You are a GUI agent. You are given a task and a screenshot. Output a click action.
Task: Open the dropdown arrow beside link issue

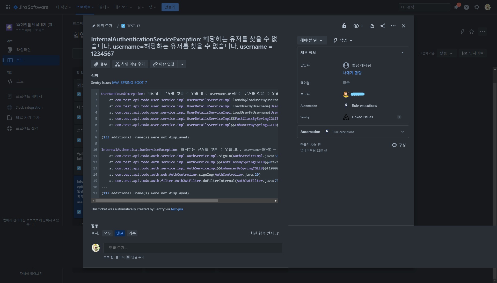click(x=182, y=64)
